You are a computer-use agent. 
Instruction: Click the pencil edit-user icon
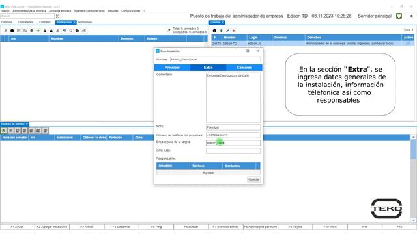point(227,31)
